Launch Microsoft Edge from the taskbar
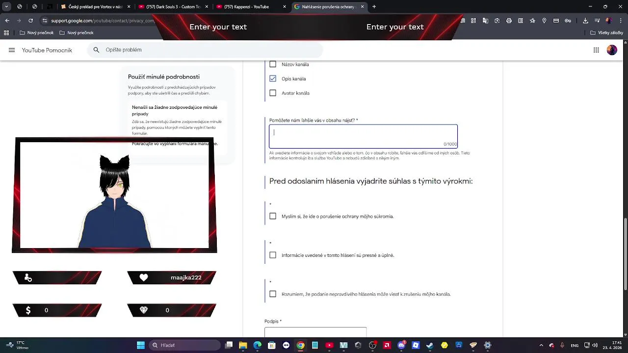This screenshot has width=628, height=353. pyautogui.click(x=257, y=345)
